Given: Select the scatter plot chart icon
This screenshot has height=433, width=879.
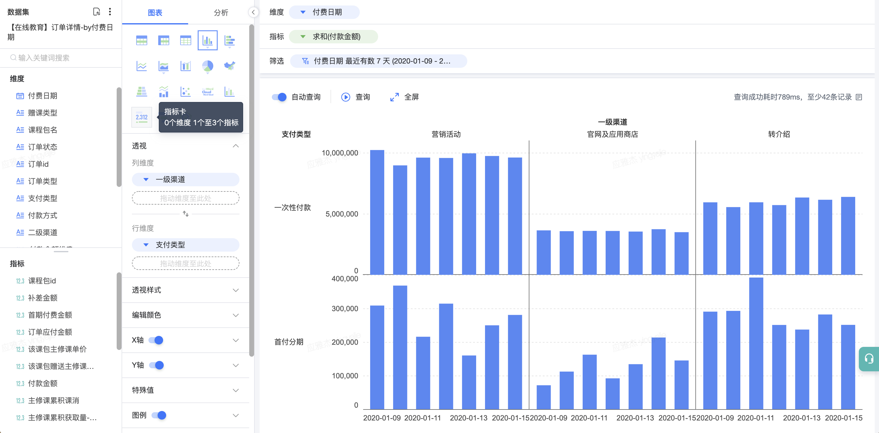Looking at the screenshot, I should click(x=186, y=91).
